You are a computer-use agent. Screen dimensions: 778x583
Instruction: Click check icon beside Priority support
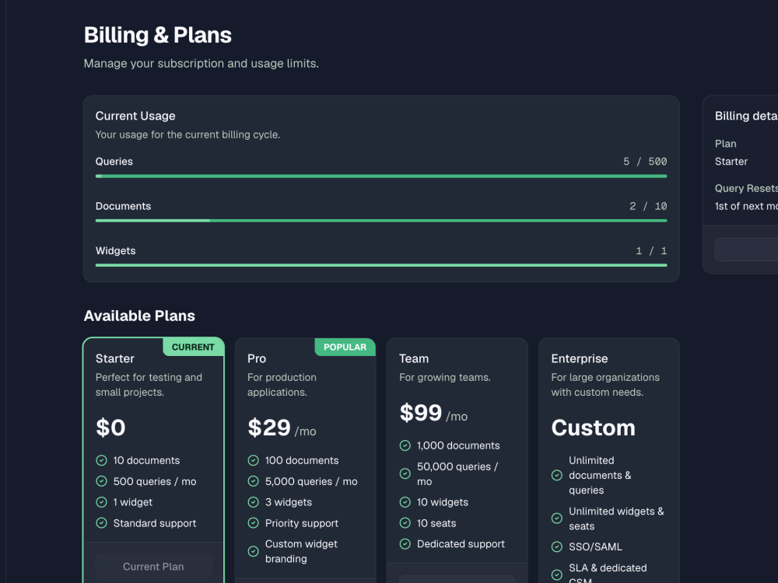[253, 523]
